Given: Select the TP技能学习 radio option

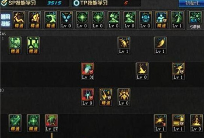Looking at the screenshot, I should pos(76,3).
